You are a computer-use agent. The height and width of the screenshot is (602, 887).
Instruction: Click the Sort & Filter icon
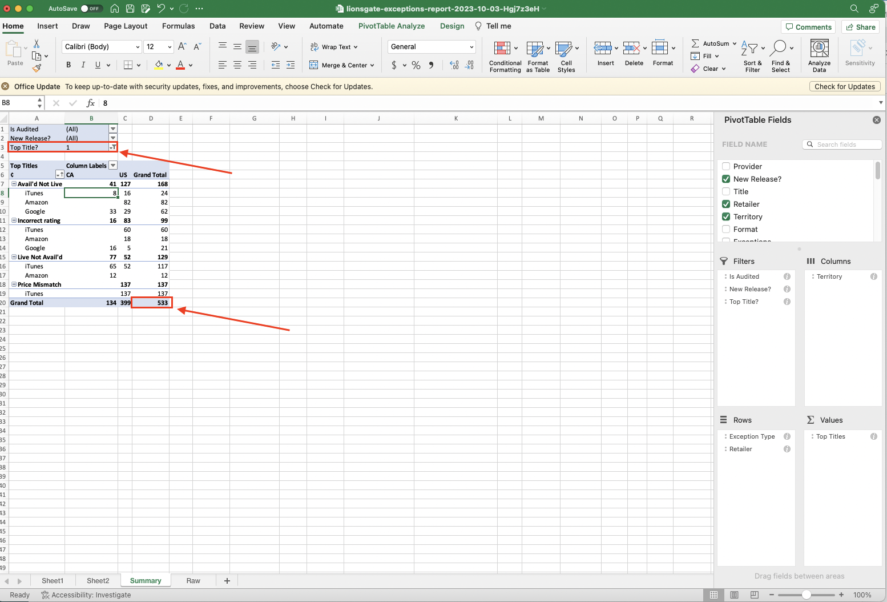[x=752, y=56]
